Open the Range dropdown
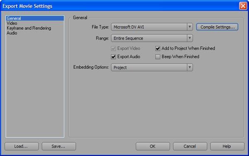The height and width of the screenshot is (156, 249). click(x=152, y=38)
